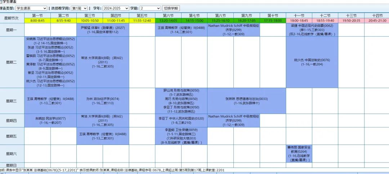Open 李盈懿 卫生保健 course on Friday
The image size is (389, 174).
coord(181,136)
